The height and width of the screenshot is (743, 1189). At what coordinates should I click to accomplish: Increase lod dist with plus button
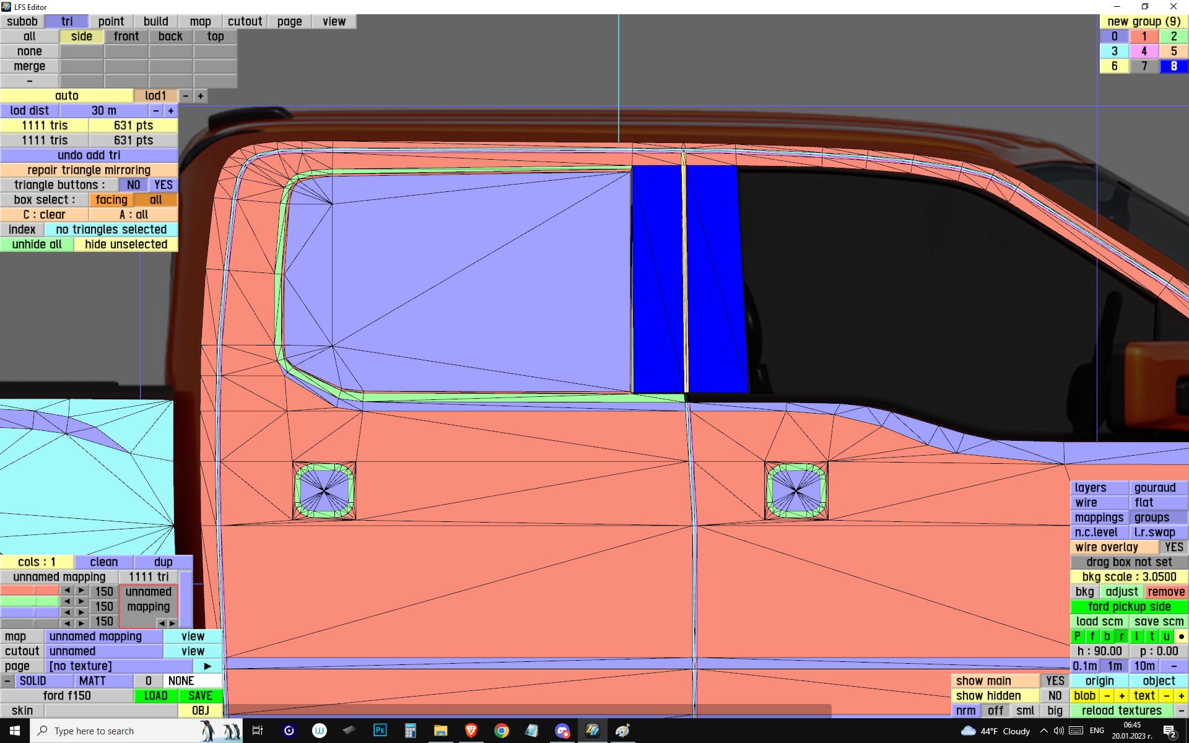point(171,111)
